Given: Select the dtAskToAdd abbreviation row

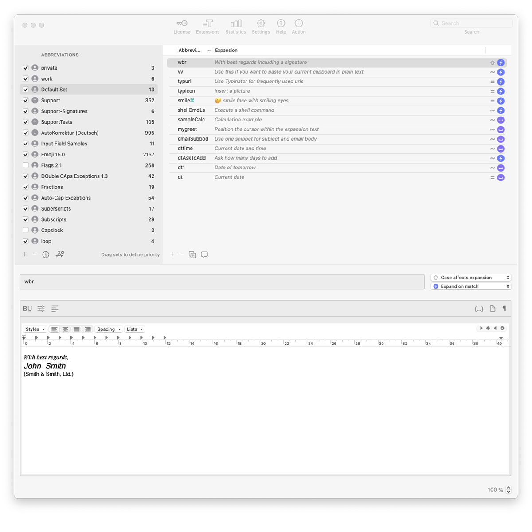Looking at the screenshot, I should pos(337,158).
